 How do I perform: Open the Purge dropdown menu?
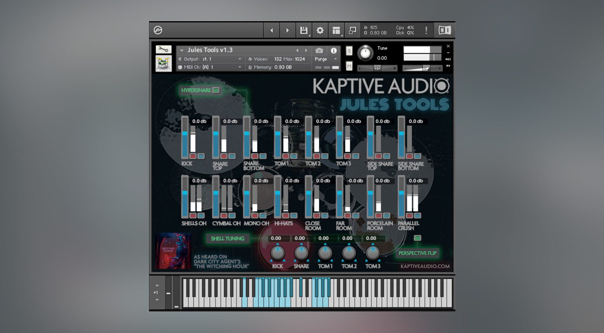(x=326, y=59)
